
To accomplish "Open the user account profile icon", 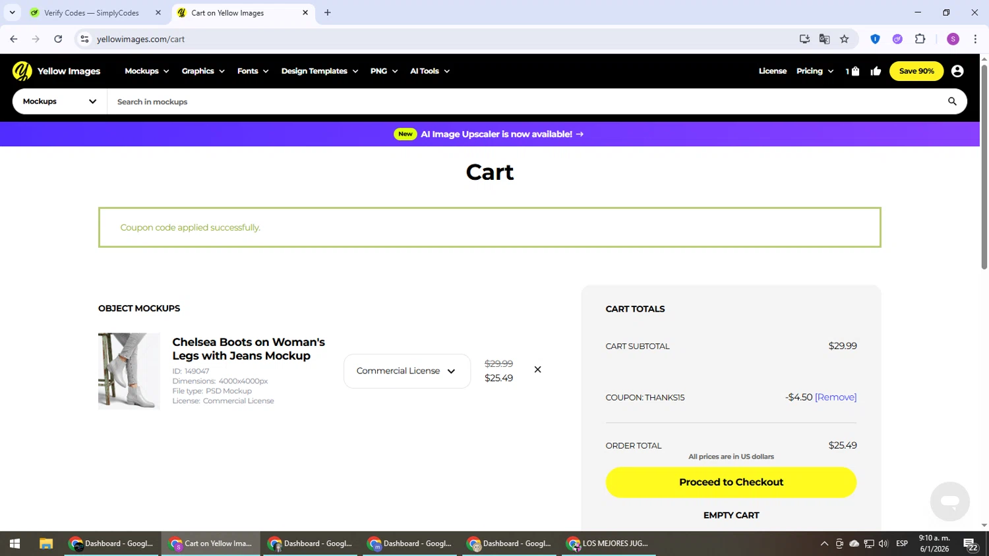I will pyautogui.click(x=957, y=71).
